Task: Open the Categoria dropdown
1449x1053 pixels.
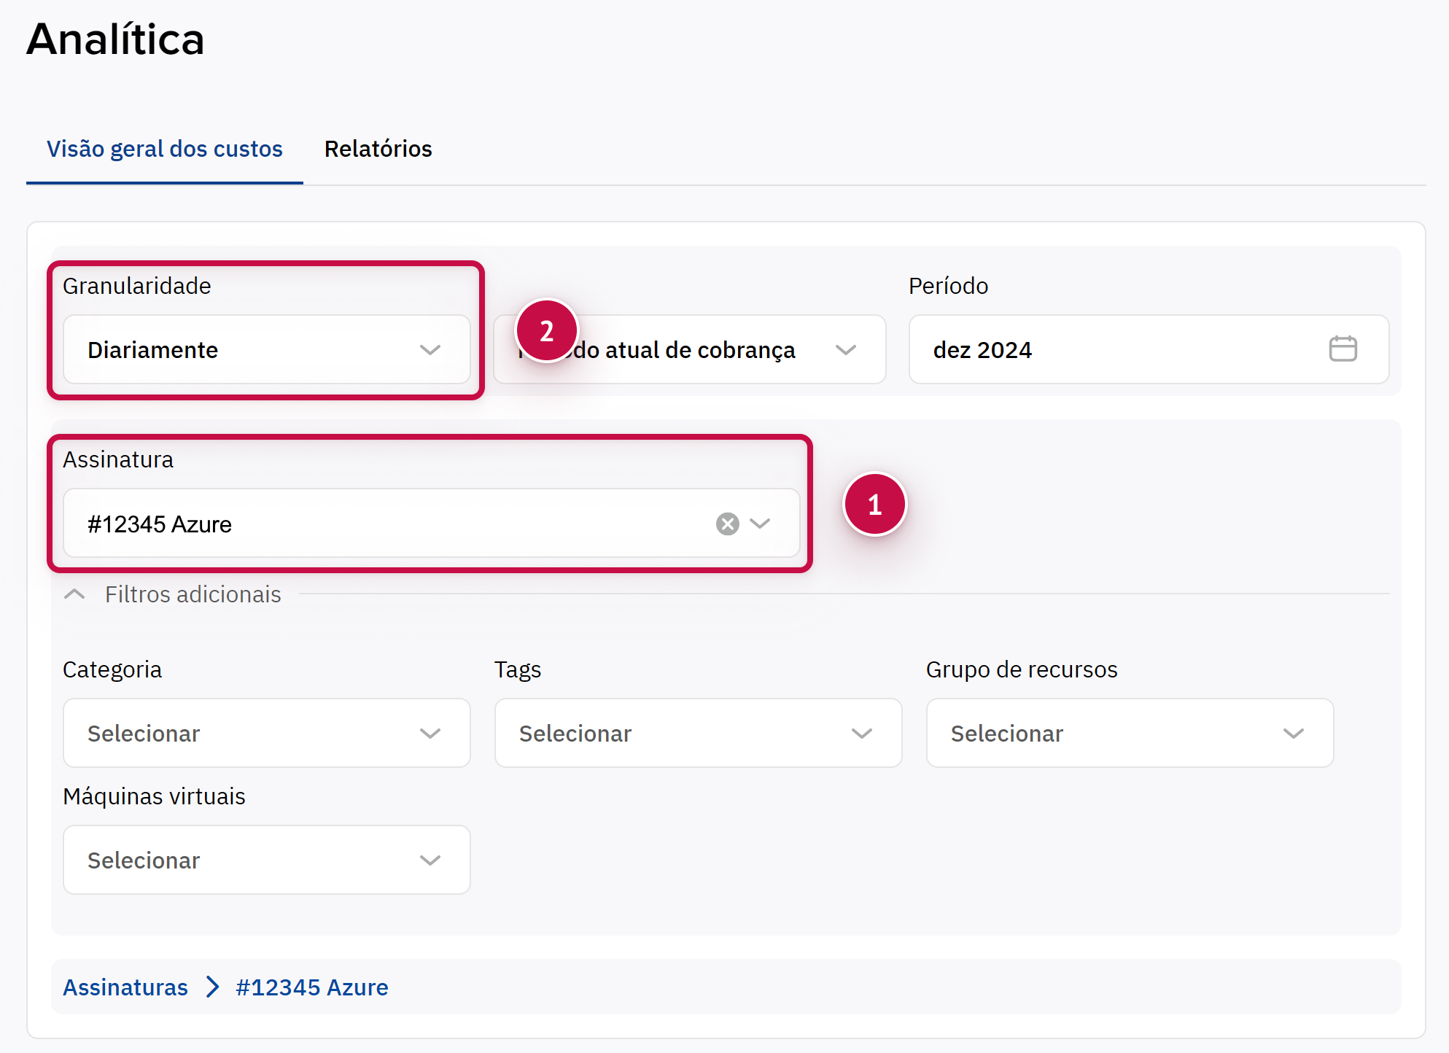Action: click(x=266, y=733)
